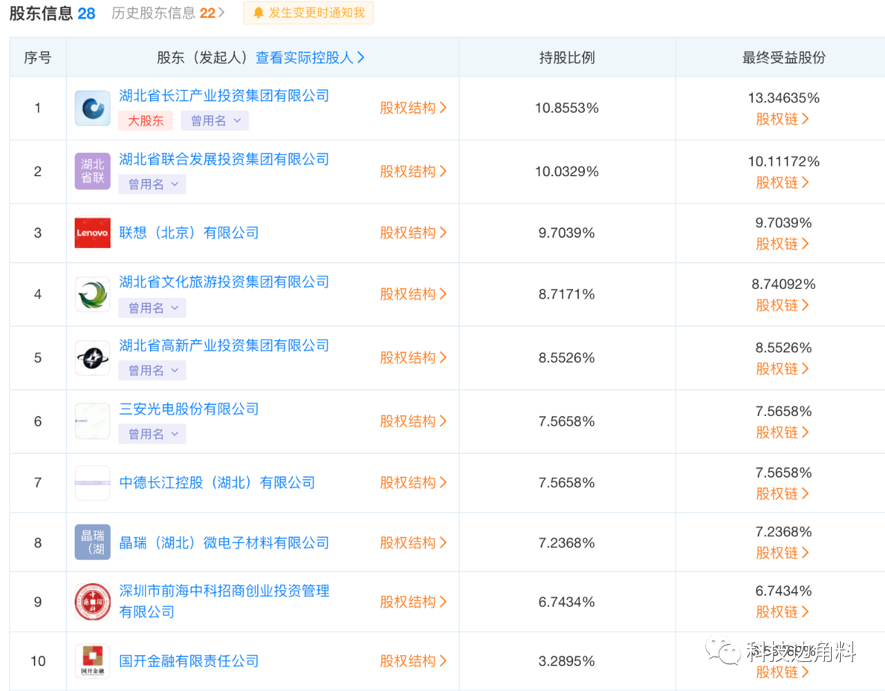The width and height of the screenshot is (885, 691).
Task: View 股权结构 for 湖北省长江产业投资集团
Action: [413, 108]
